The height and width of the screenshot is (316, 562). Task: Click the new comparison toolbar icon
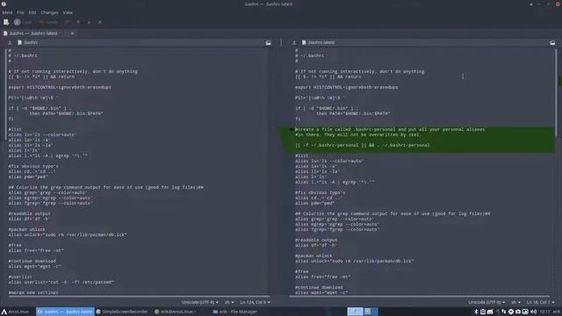point(6,22)
